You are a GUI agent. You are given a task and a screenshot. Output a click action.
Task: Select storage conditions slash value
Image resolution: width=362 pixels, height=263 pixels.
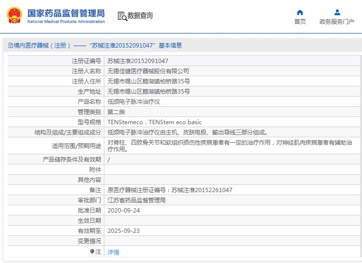coord(109,160)
